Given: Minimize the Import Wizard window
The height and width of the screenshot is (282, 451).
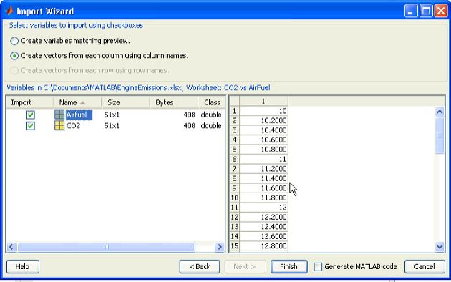Looking at the screenshot, I should (x=411, y=11).
